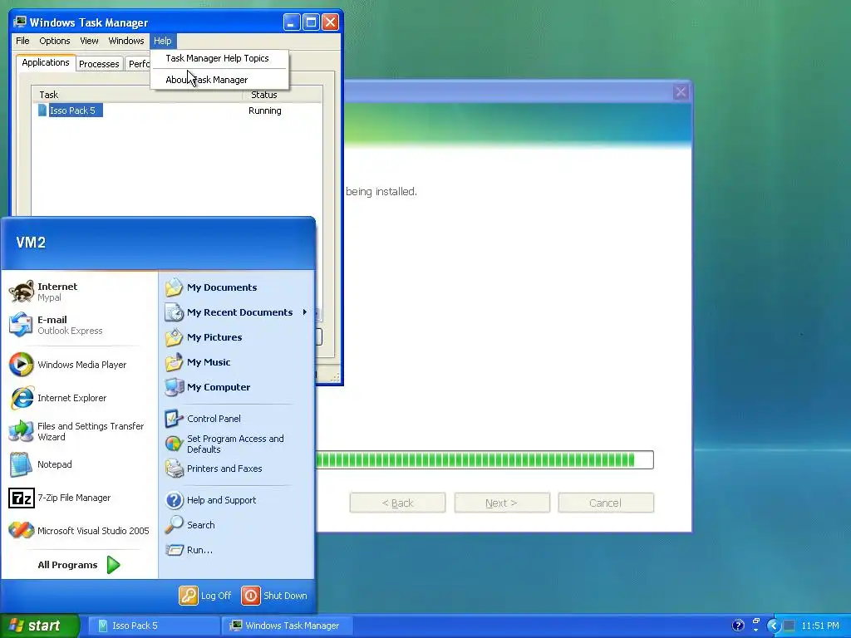Expand hidden system tray icons arrow

(774, 626)
